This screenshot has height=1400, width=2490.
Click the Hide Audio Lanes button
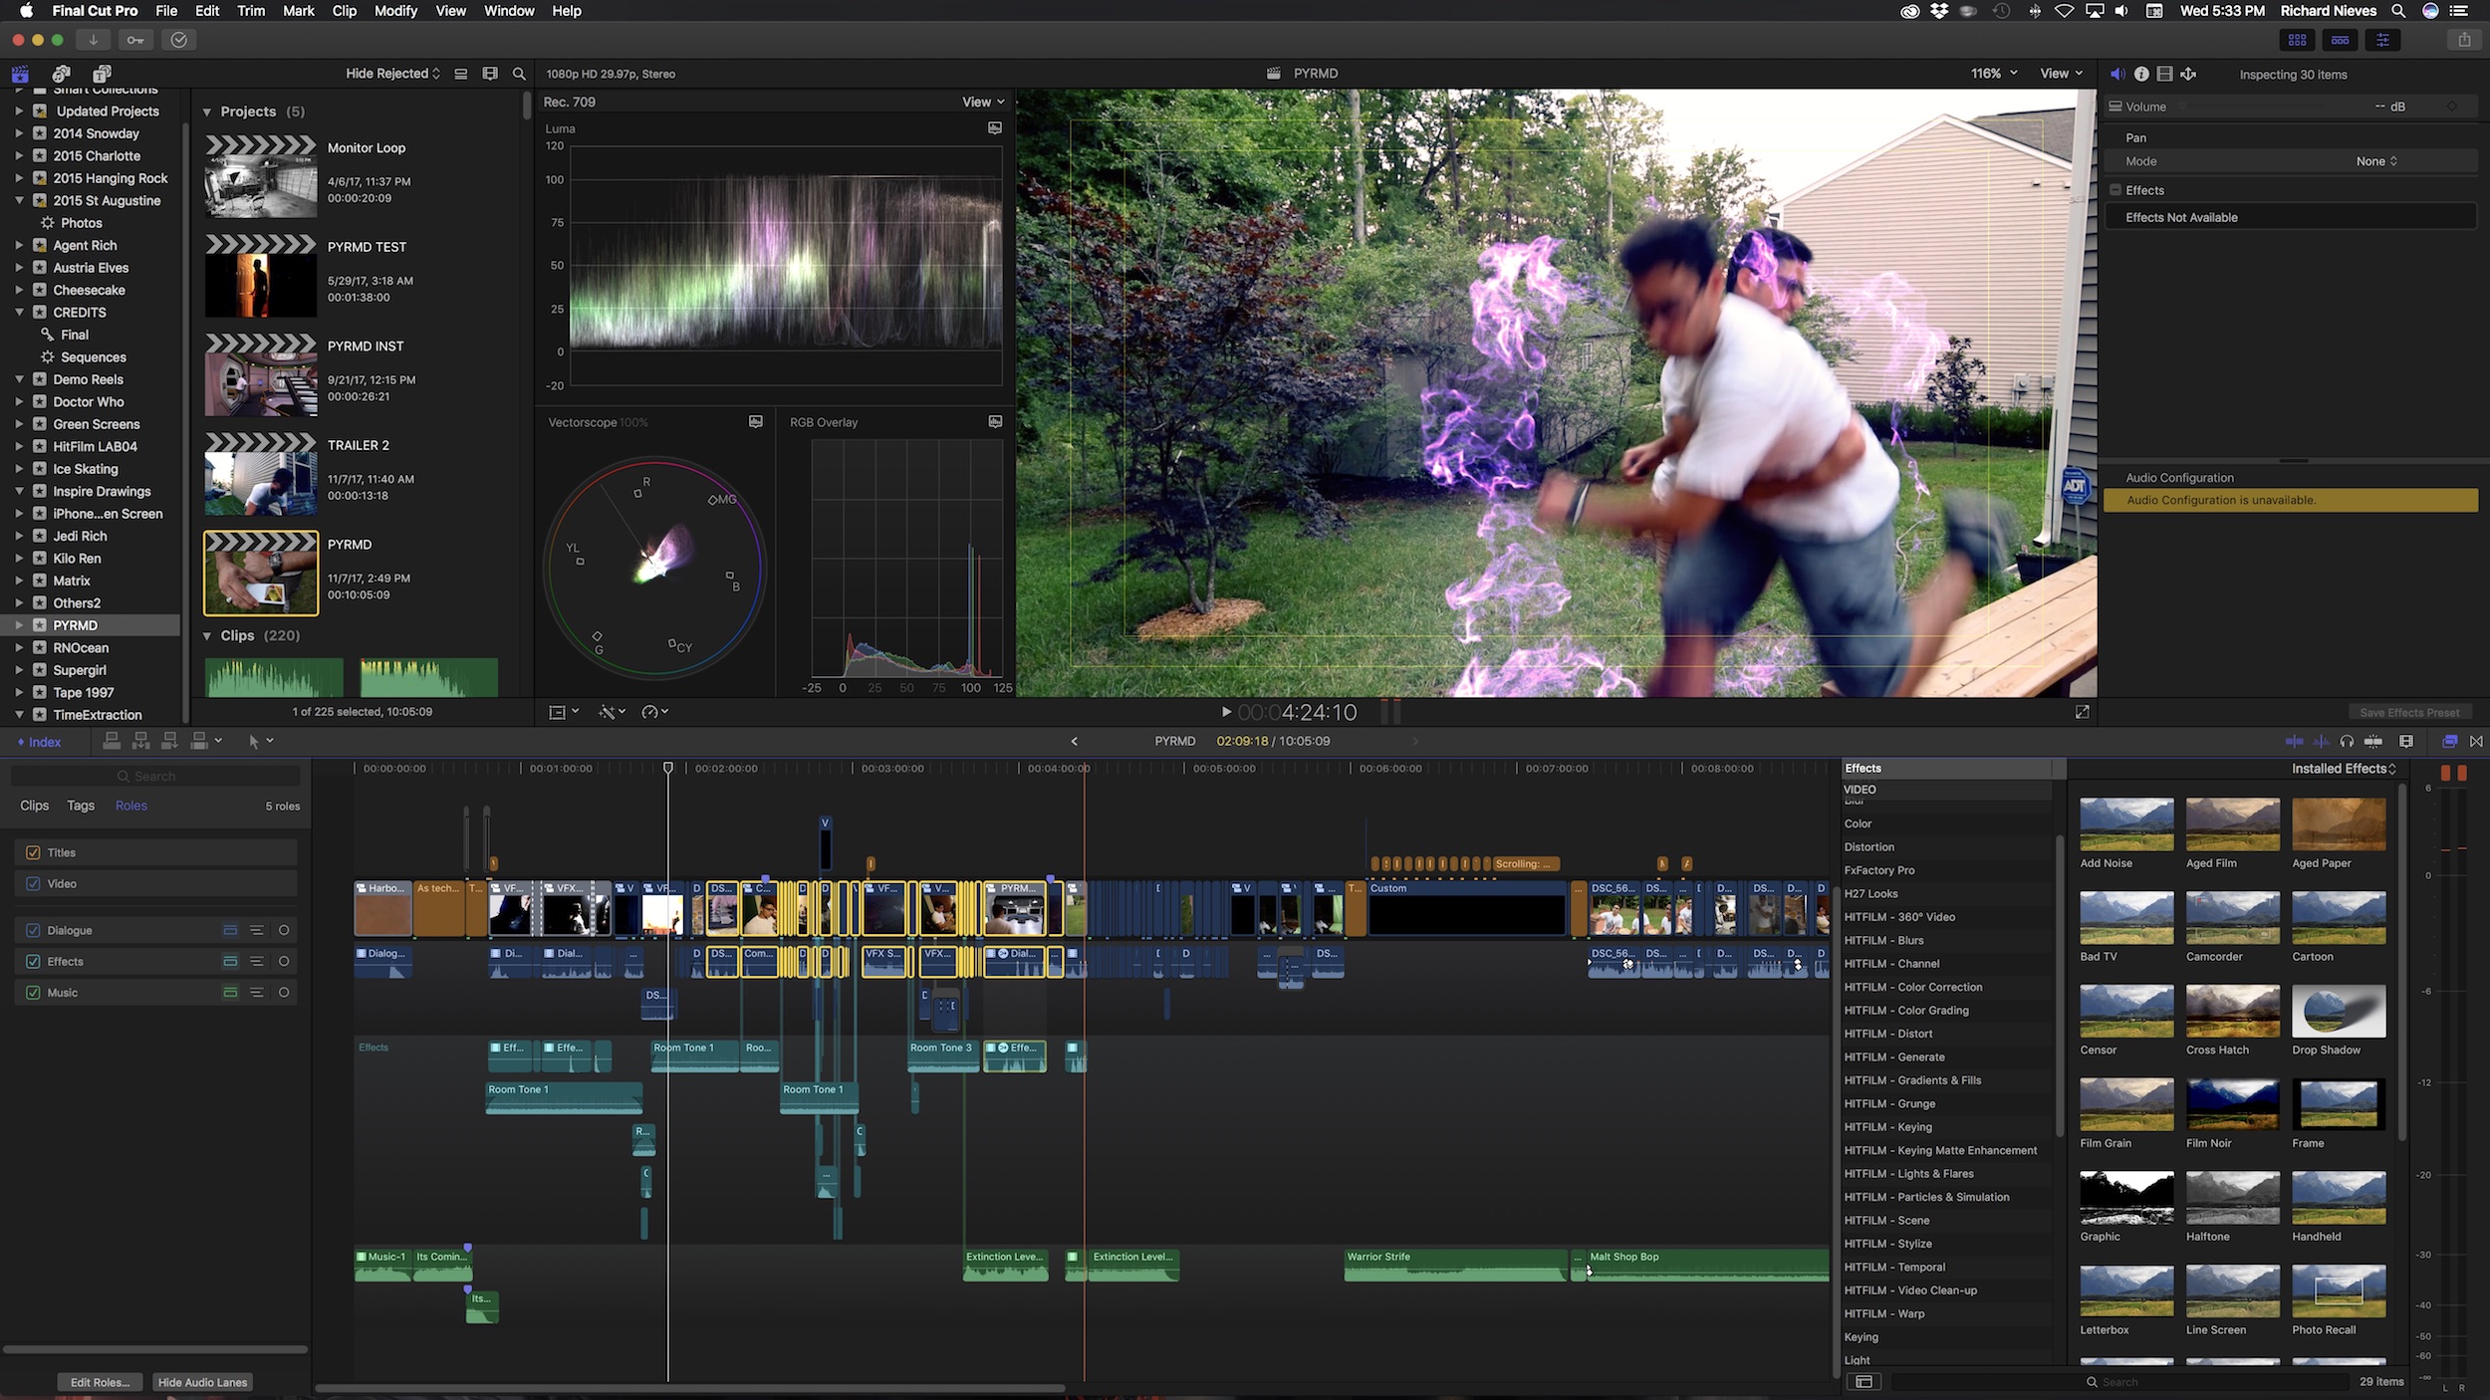click(x=202, y=1382)
